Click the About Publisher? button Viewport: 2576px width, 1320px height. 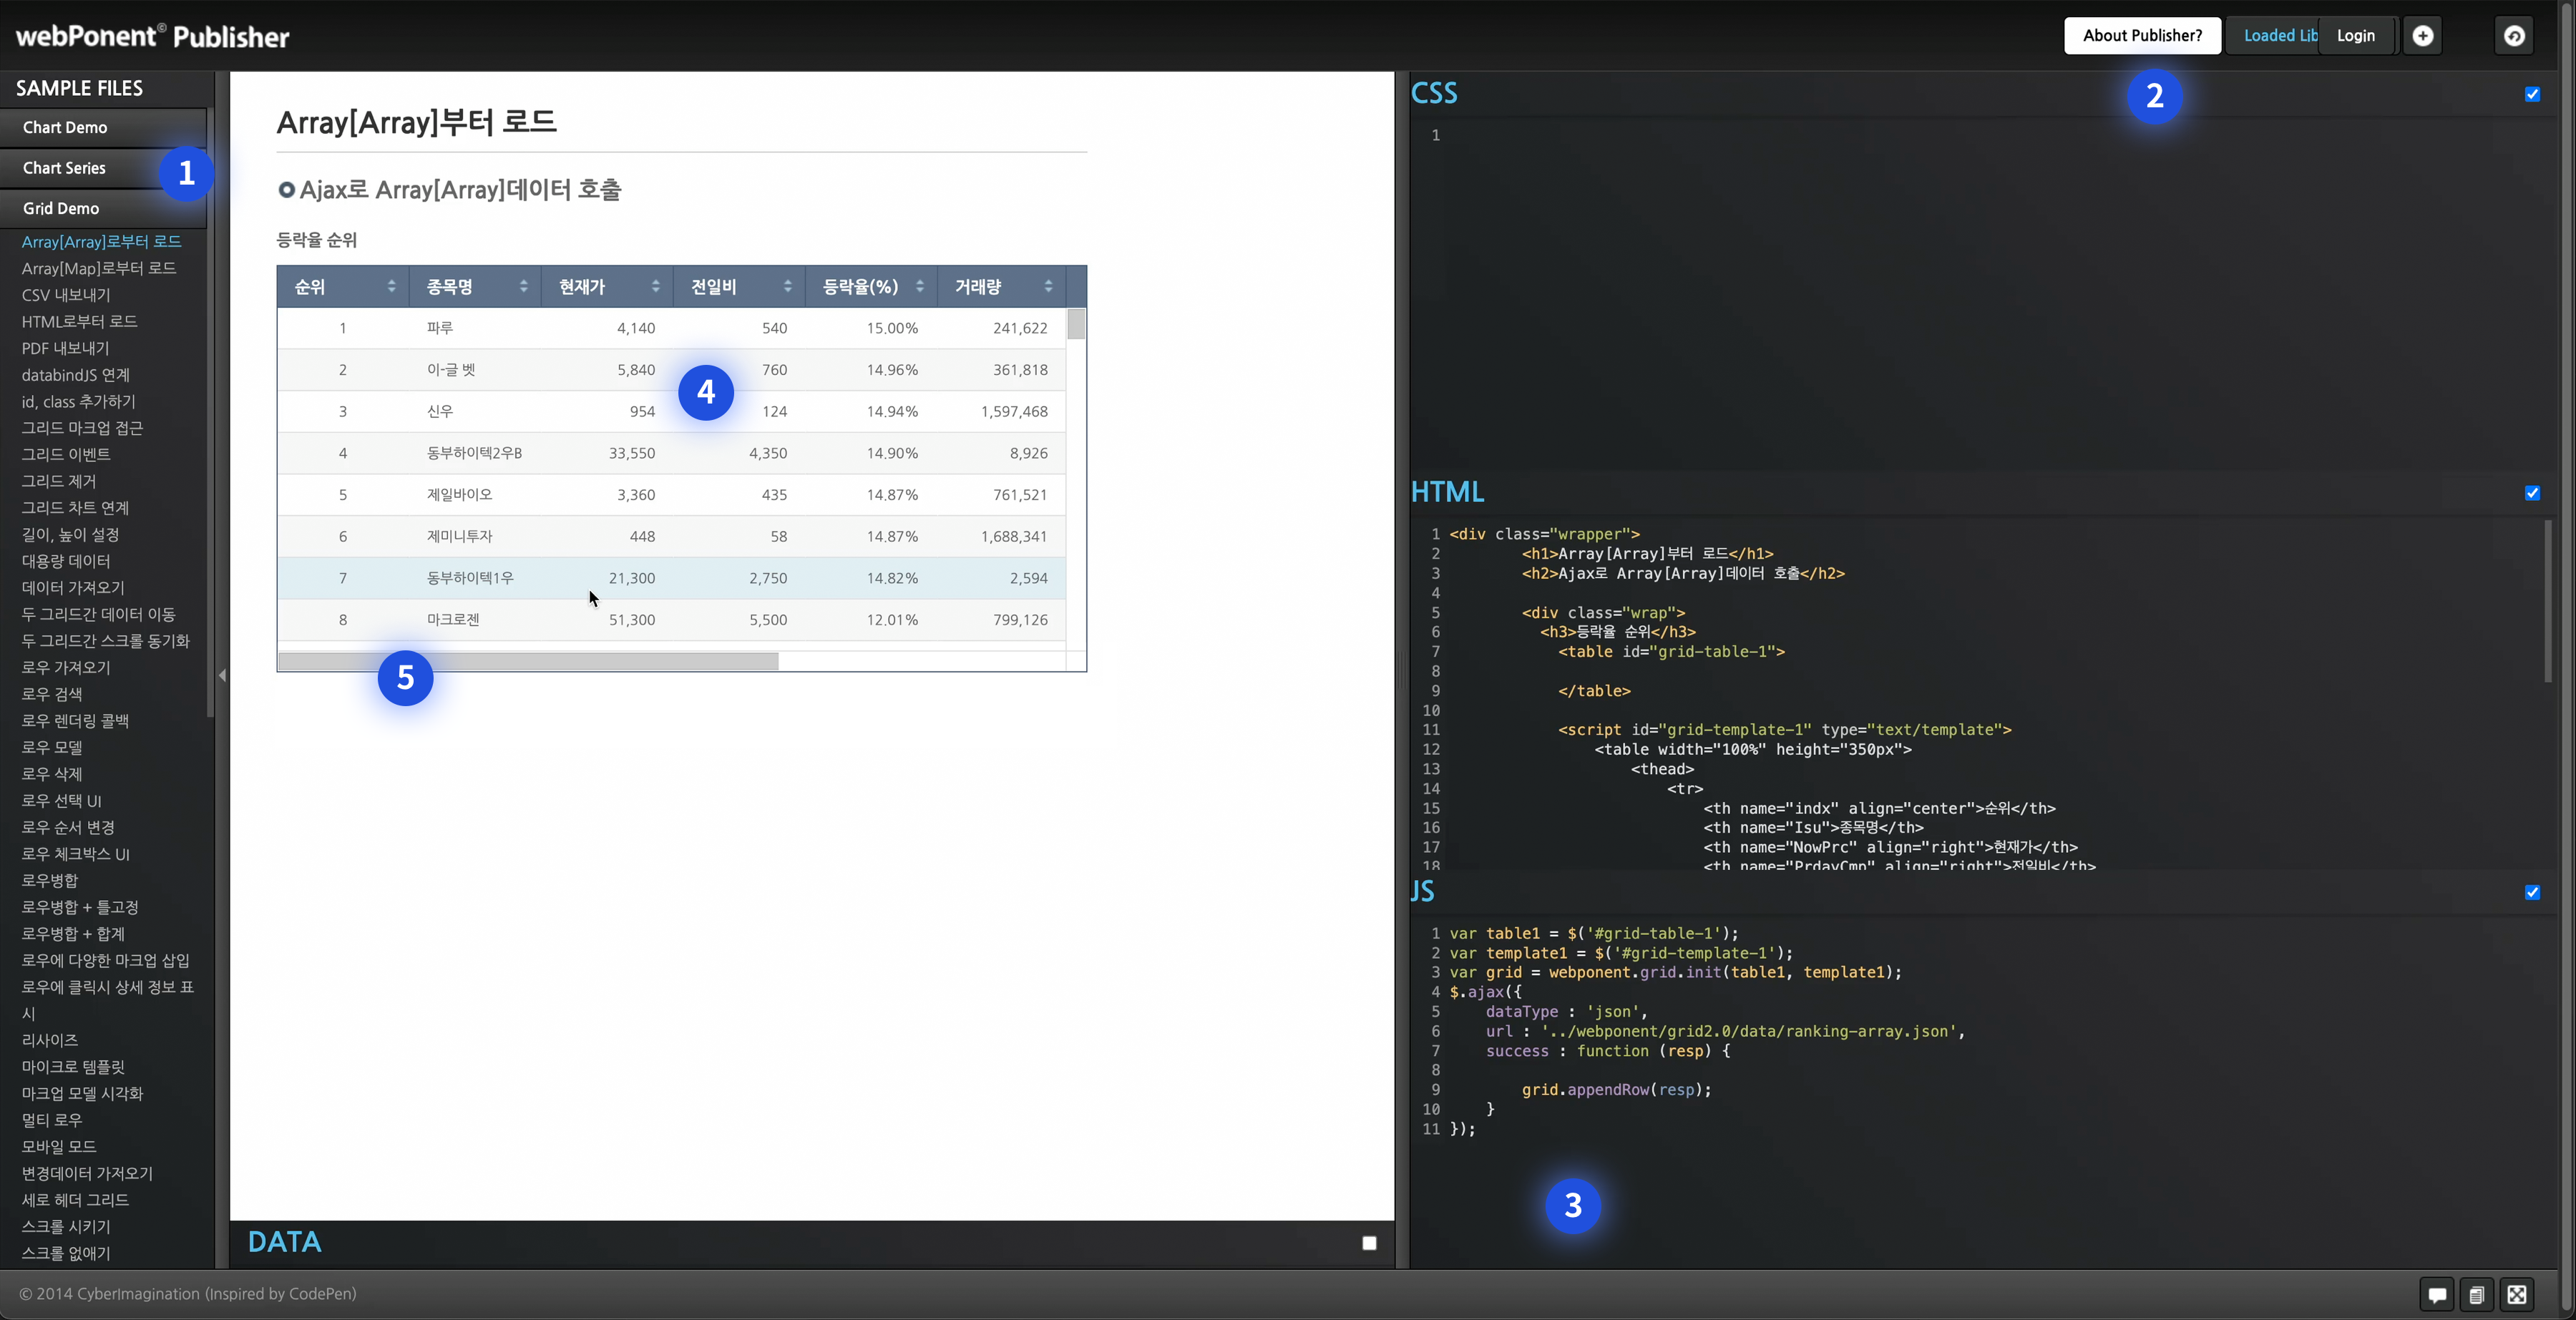(2142, 36)
